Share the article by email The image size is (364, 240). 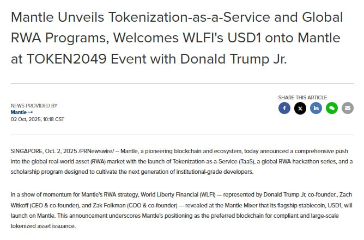(348, 108)
